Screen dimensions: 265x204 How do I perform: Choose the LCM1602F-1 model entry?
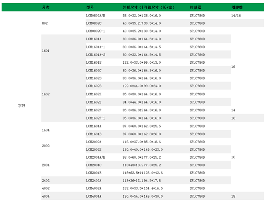[x=96, y=118]
